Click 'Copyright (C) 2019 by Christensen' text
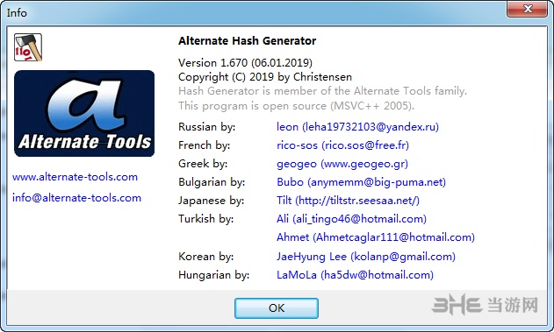 [265, 77]
